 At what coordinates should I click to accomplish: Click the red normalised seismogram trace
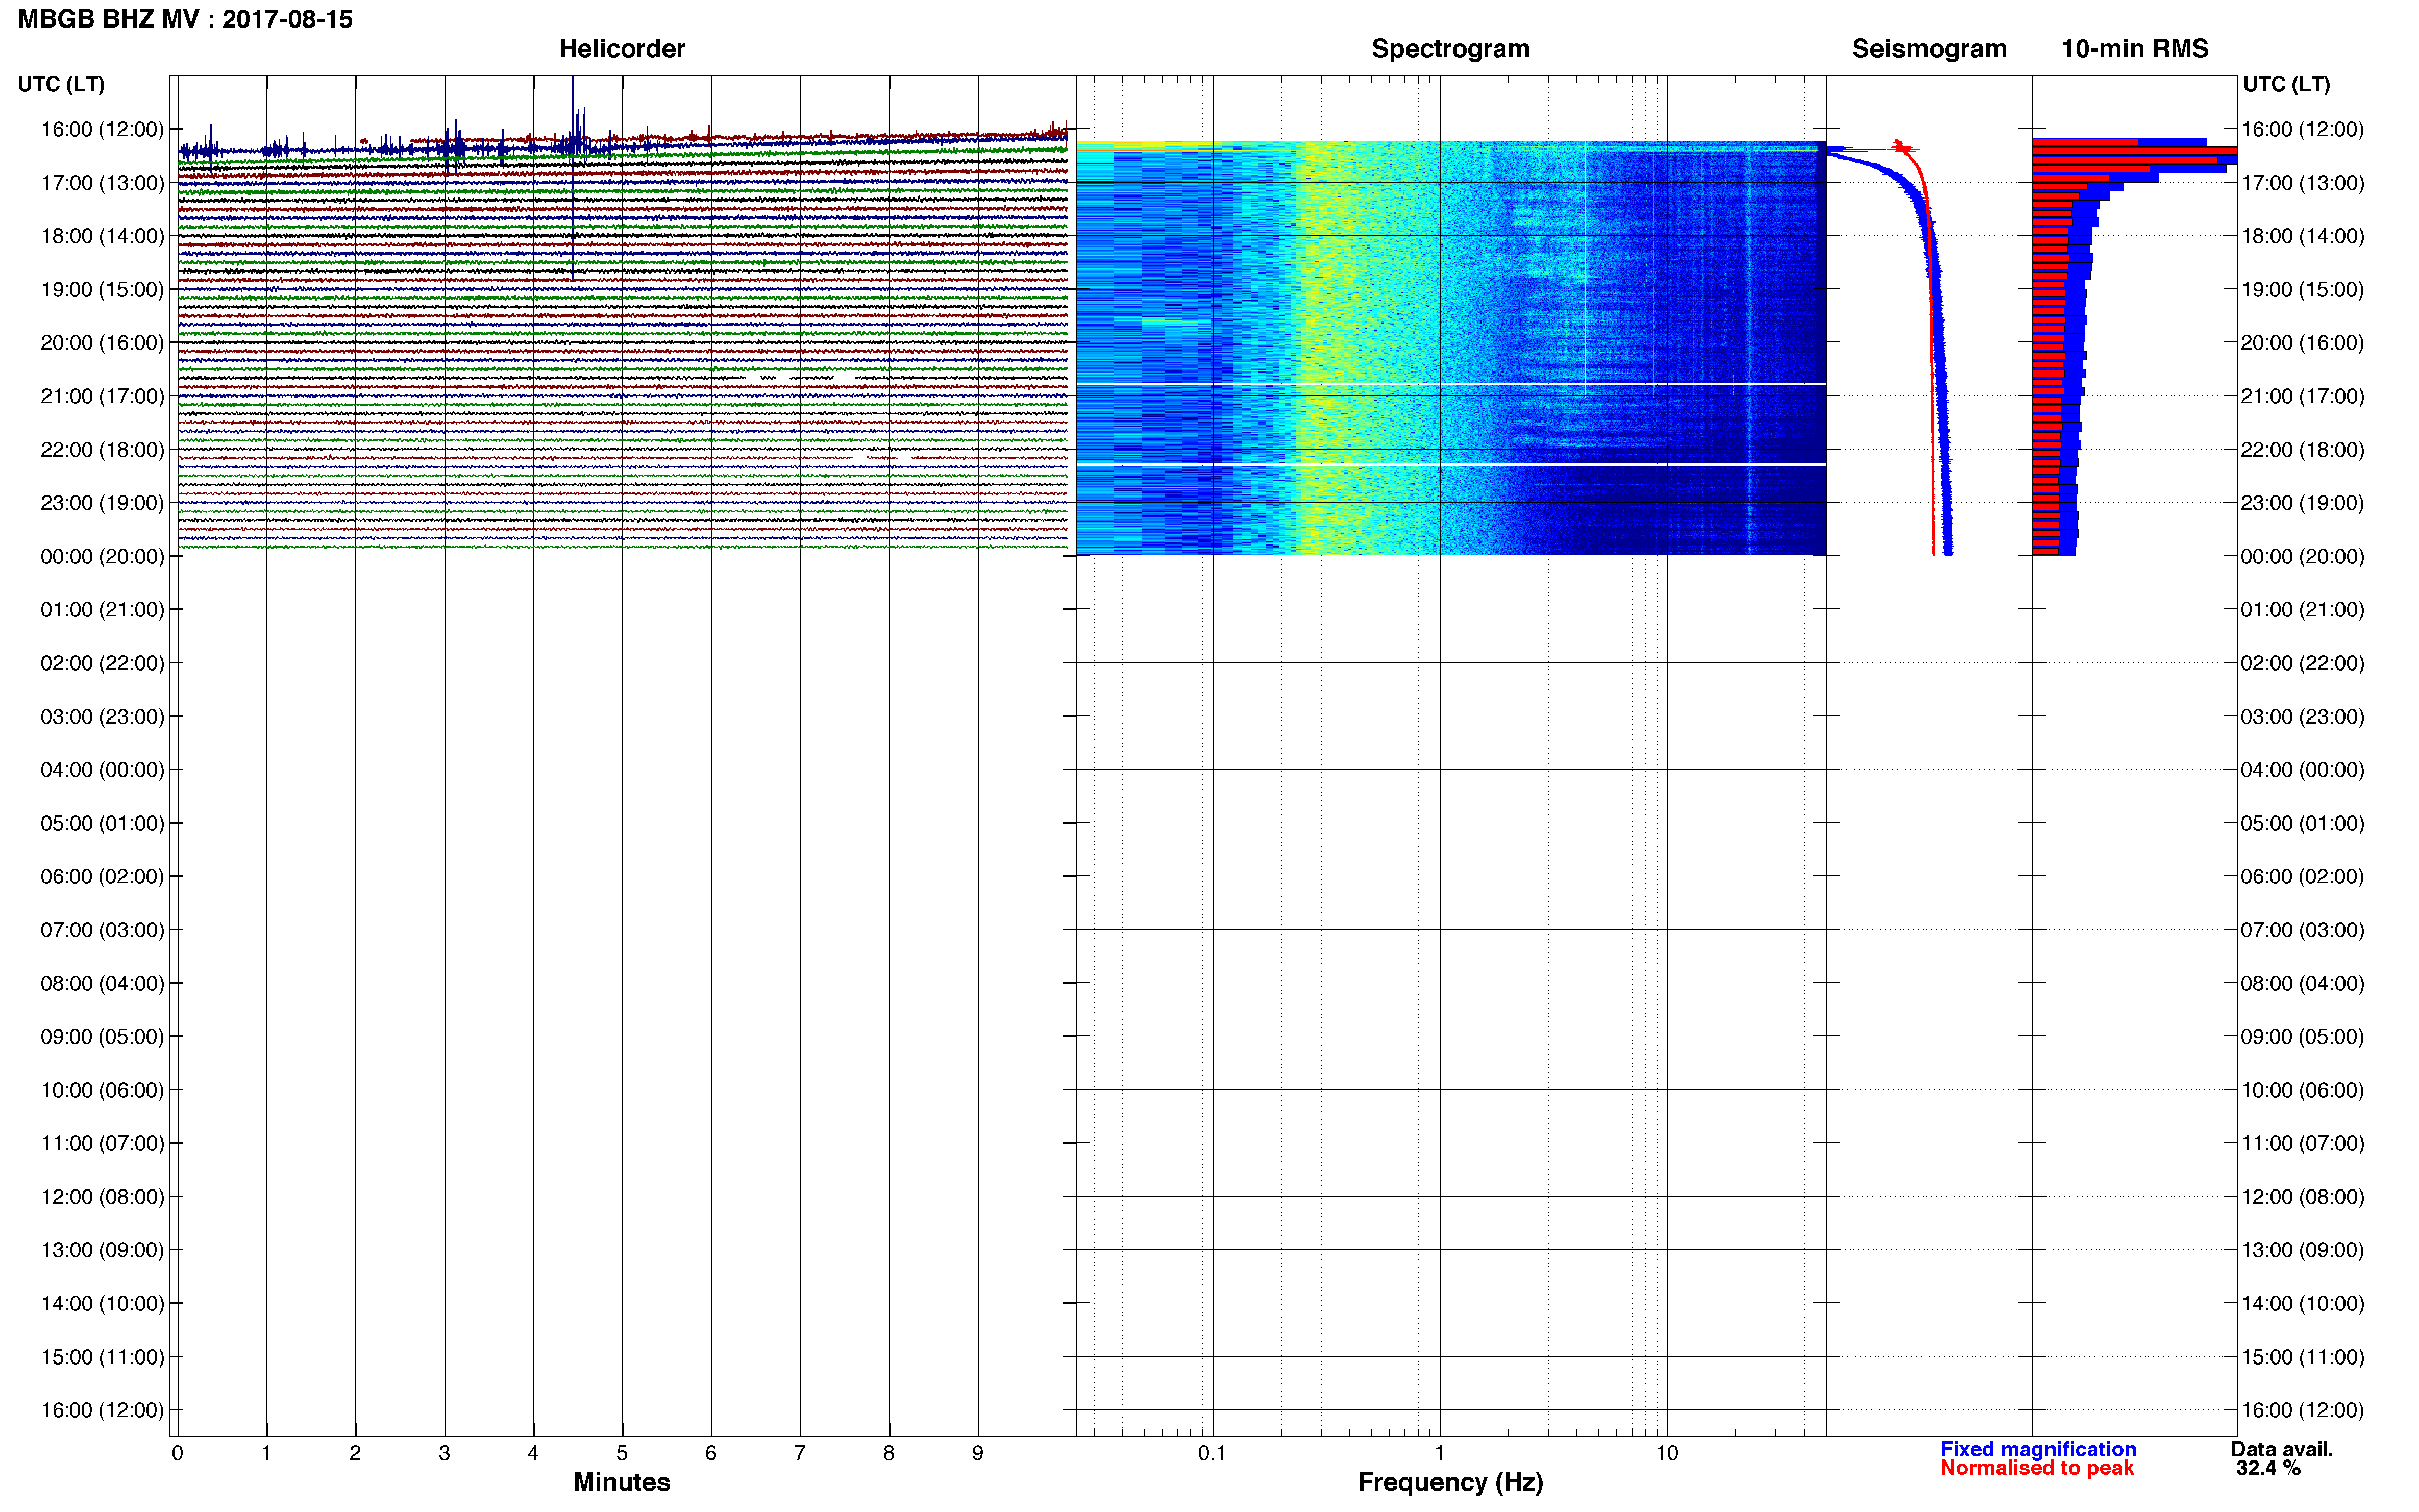(x=1931, y=400)
